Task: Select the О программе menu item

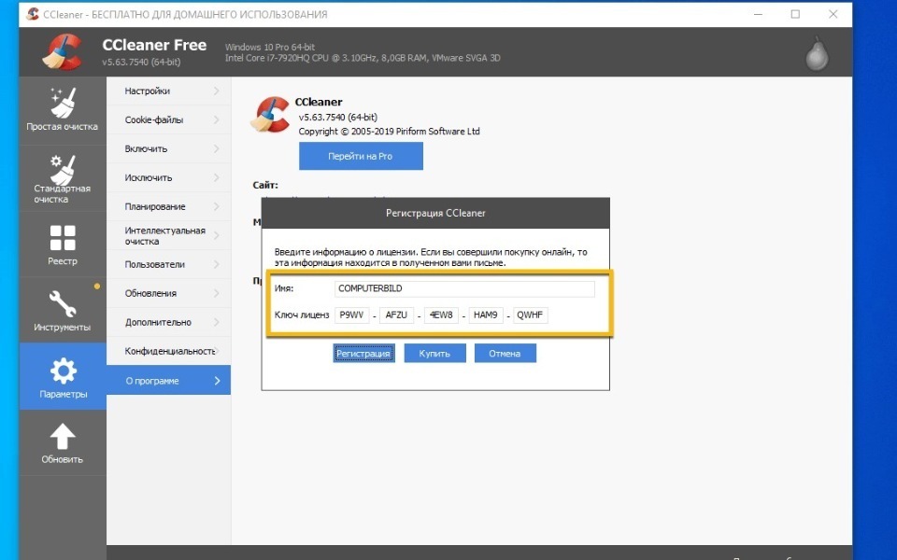Action: pyautogui.click(x=169, y=381)
